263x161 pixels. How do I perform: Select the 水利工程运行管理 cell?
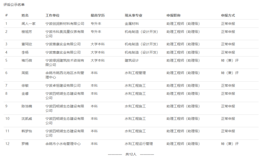pyautogui.click(x=138, y=144)
